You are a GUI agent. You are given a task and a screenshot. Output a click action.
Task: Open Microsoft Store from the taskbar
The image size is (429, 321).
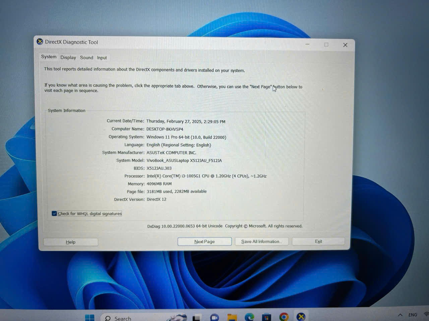(266, 318)
